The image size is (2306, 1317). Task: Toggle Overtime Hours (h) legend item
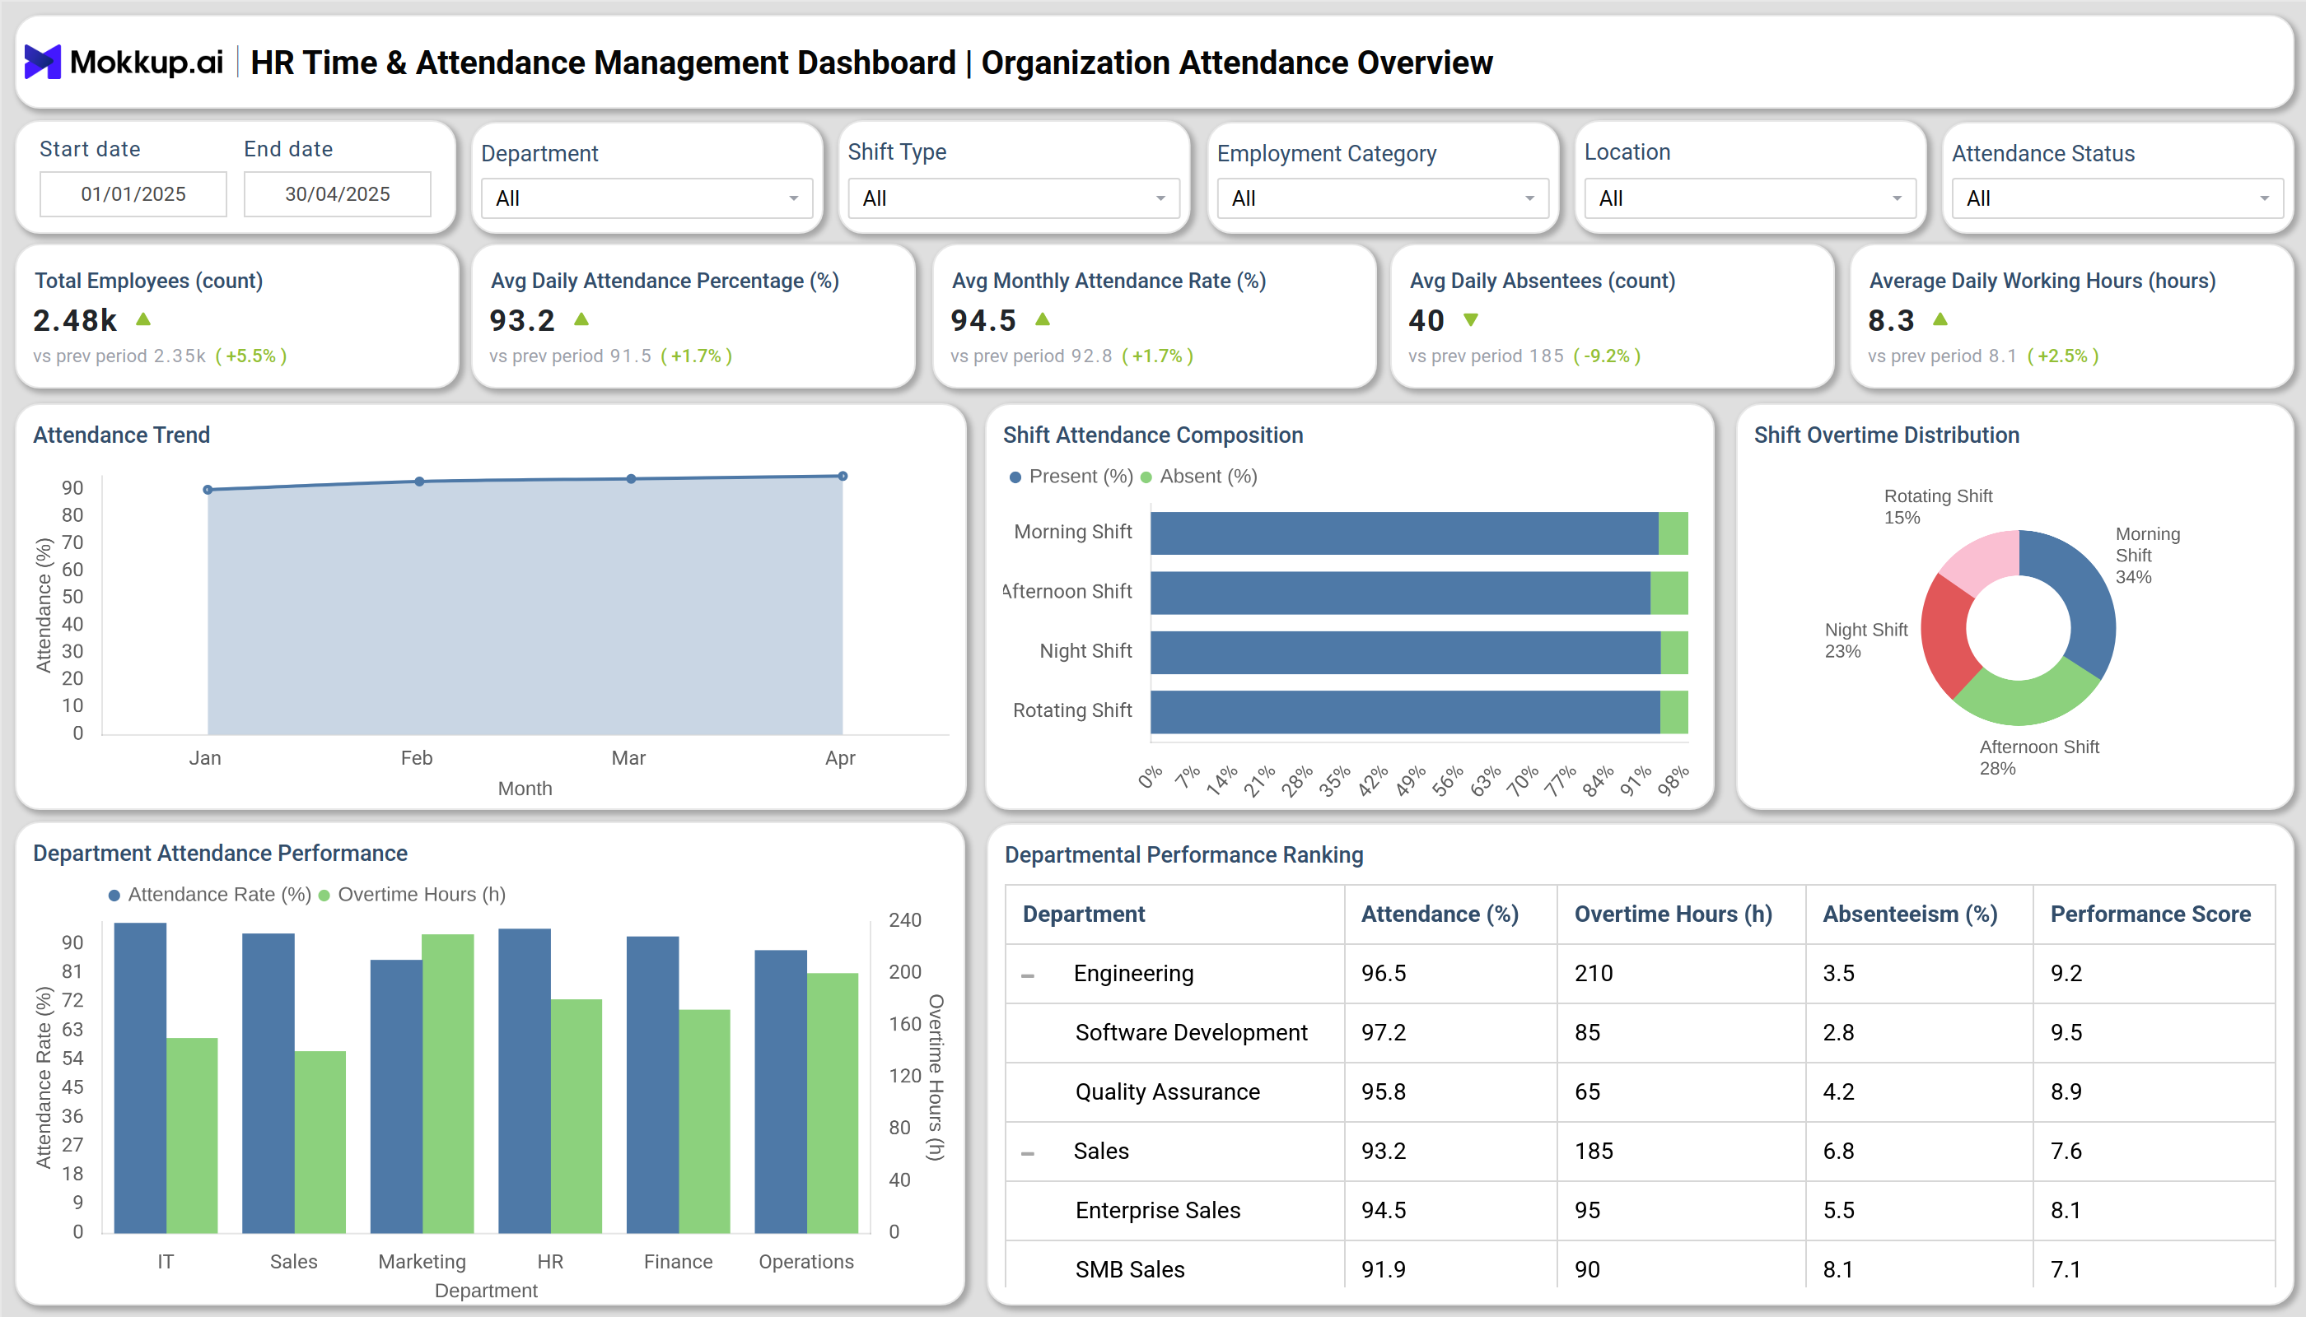pos(412,894)
